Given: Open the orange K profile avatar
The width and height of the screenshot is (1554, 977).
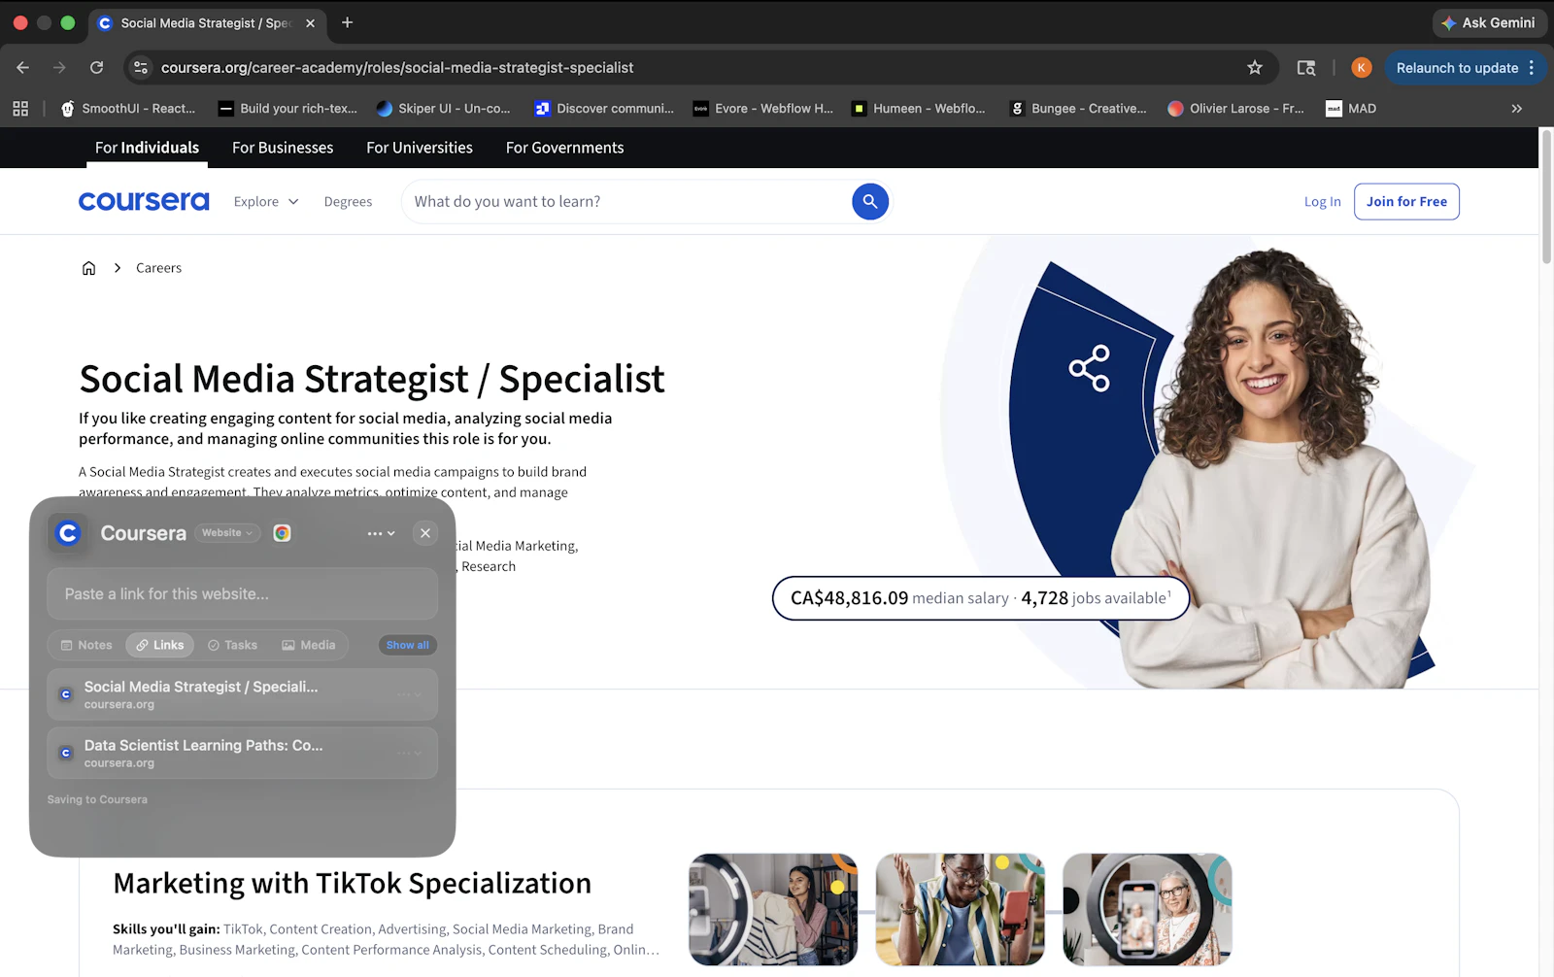Looking at the screenshot, I should 1362,68.
